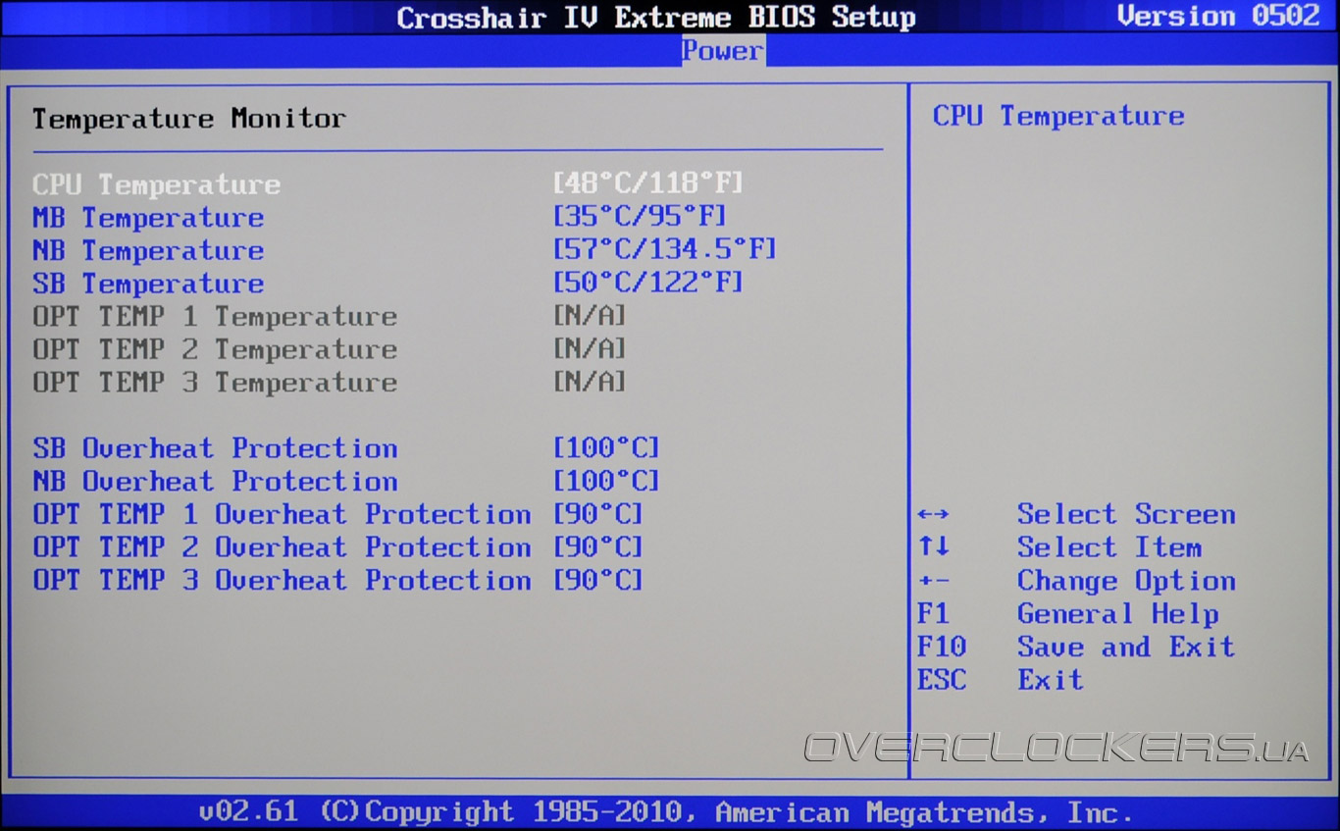Click the left-right arrows key hint
This screenshot has height=831, width=1340.
(x=933, y=515)
